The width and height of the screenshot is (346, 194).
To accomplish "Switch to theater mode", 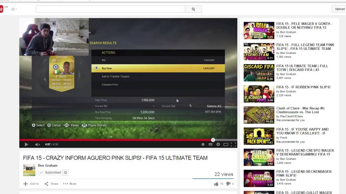I will click(x=226, y=144).
